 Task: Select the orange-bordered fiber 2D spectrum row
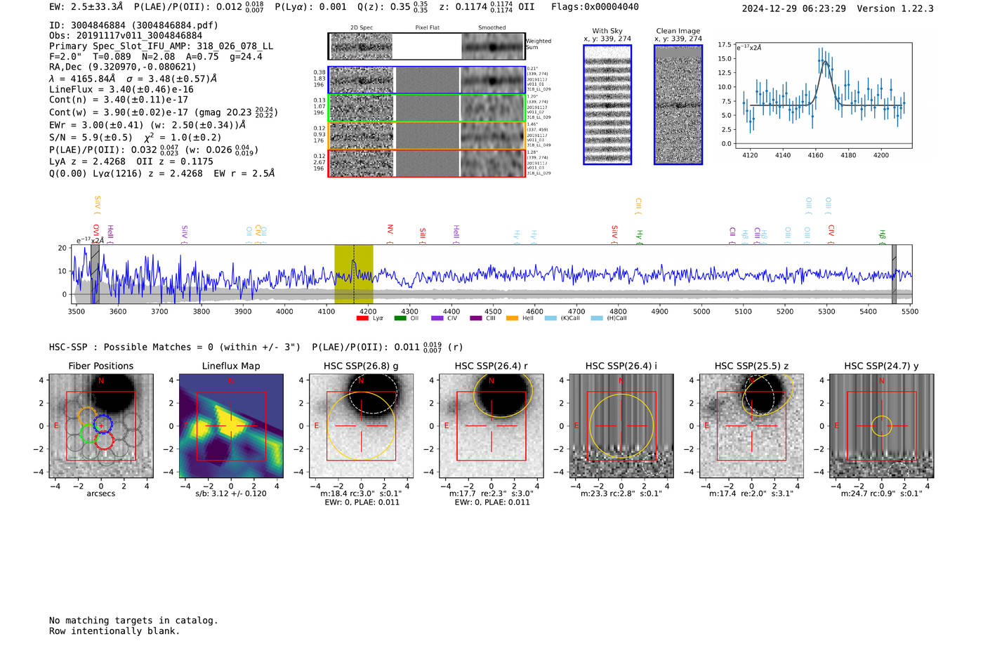(x=426, y=135)
